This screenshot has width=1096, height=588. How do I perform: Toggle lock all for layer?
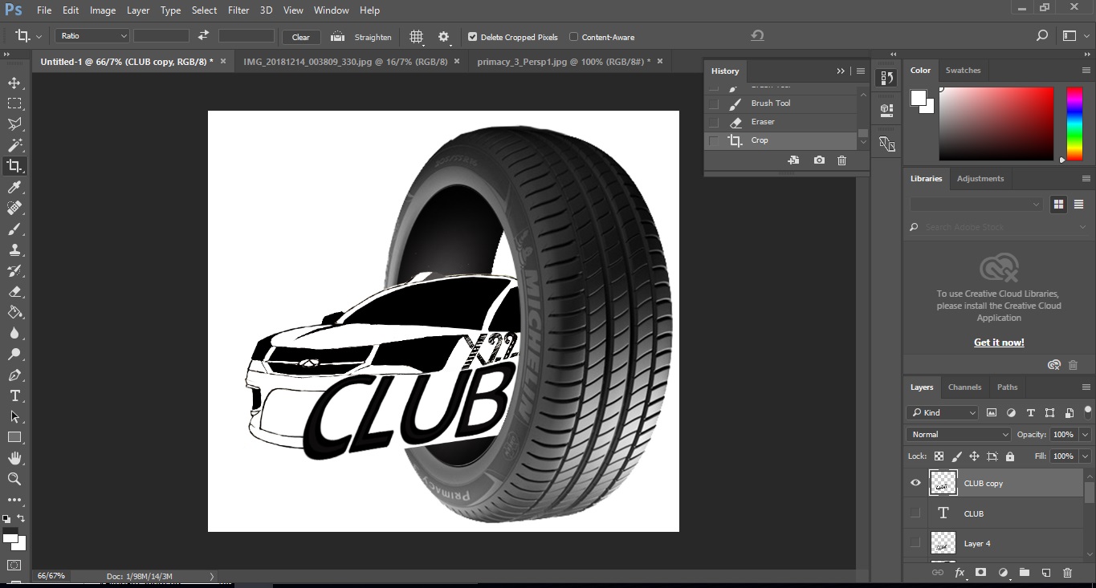[1010, 456]
